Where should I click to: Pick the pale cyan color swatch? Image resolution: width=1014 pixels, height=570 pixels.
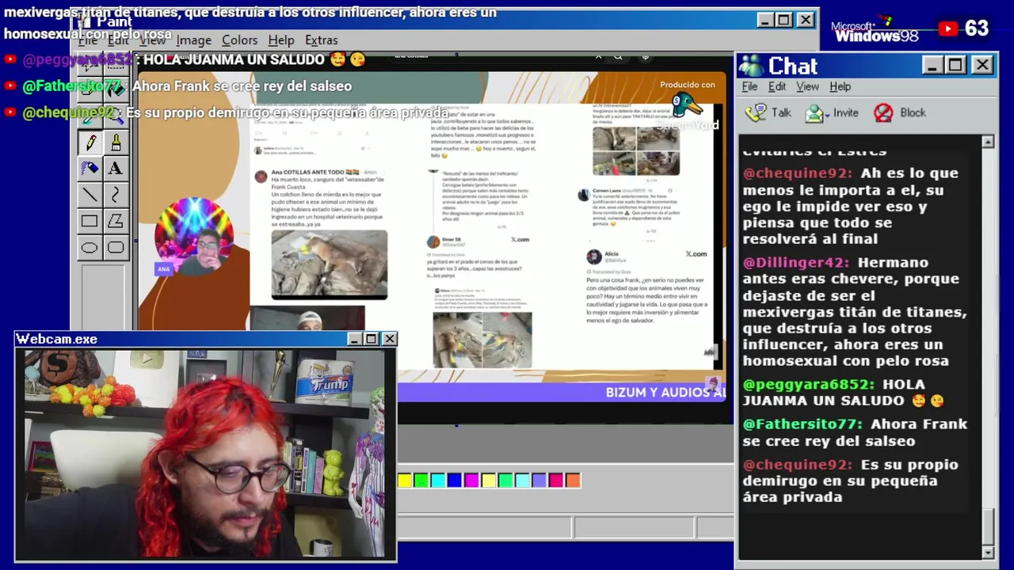(x=522, y=480)
